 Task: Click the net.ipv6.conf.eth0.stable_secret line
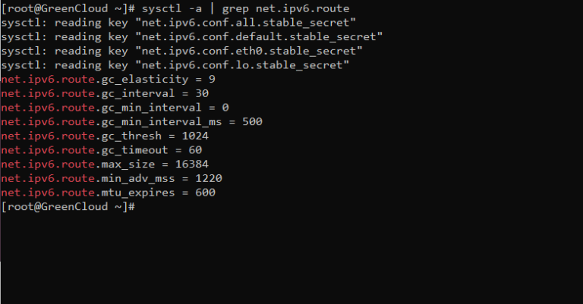(x=182, y=52)
